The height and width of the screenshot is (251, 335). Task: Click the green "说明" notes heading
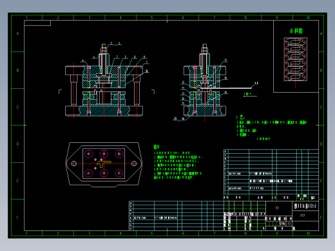tap(157, 147)
